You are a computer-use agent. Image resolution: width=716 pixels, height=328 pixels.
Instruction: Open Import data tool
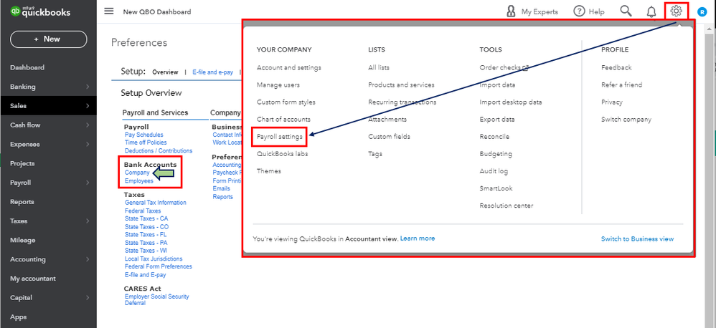pyautogui.click(x=497, y=85)
